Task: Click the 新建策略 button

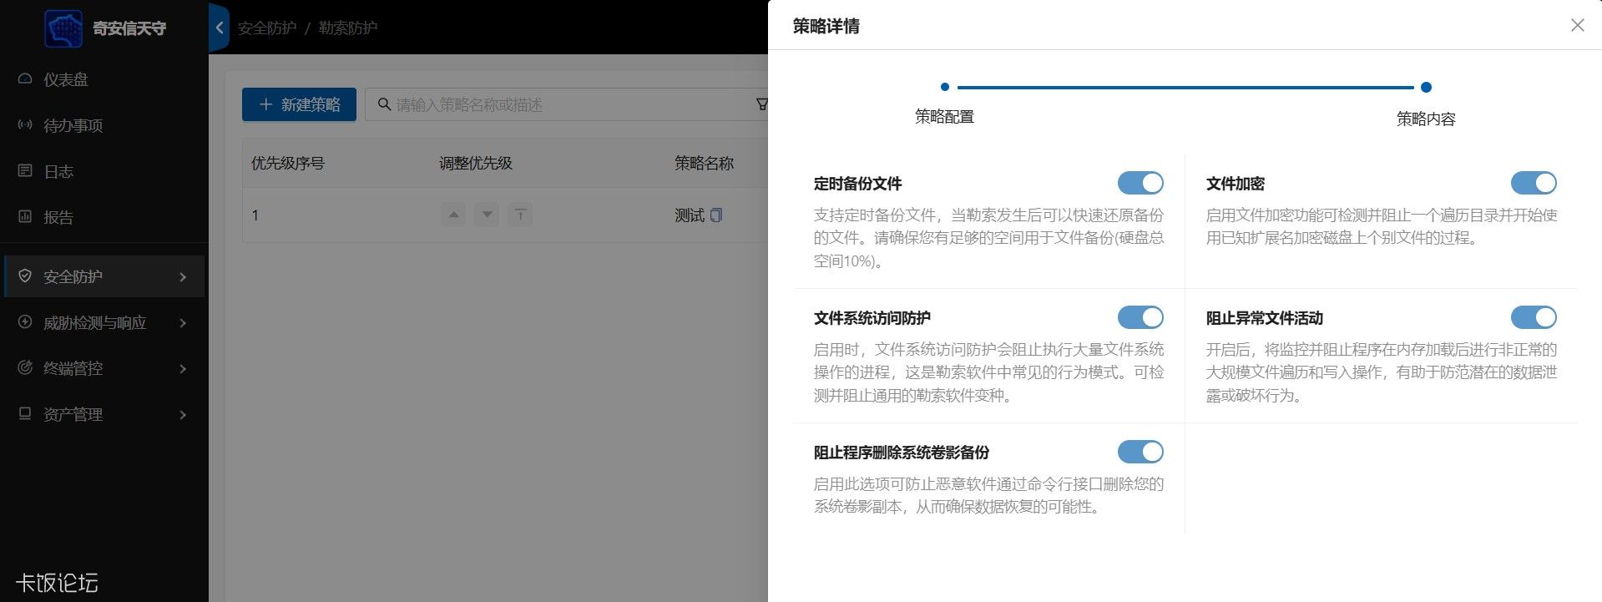Action: (x=299, y=104)
